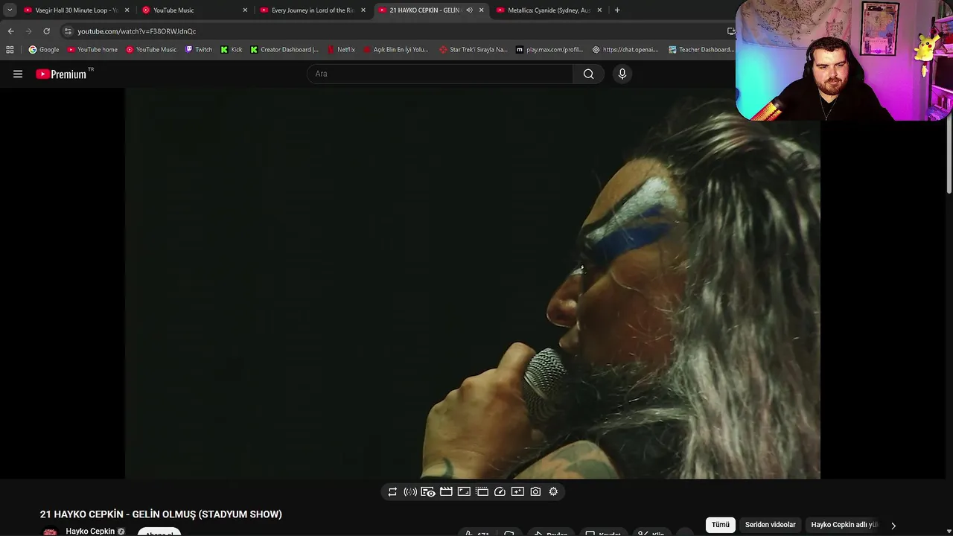Open the play.max.com bookmark
Viewport: 953px width, 536px height.
click(x=549, y=50)
